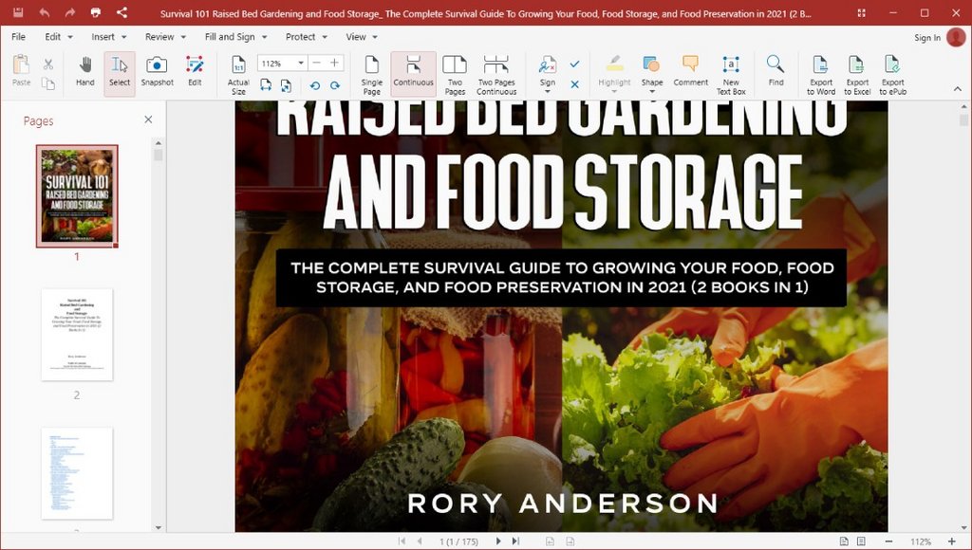Click the blue checkmark stamp icon
The height and width of the screenshot is (550, 972).
coord(574,64)
